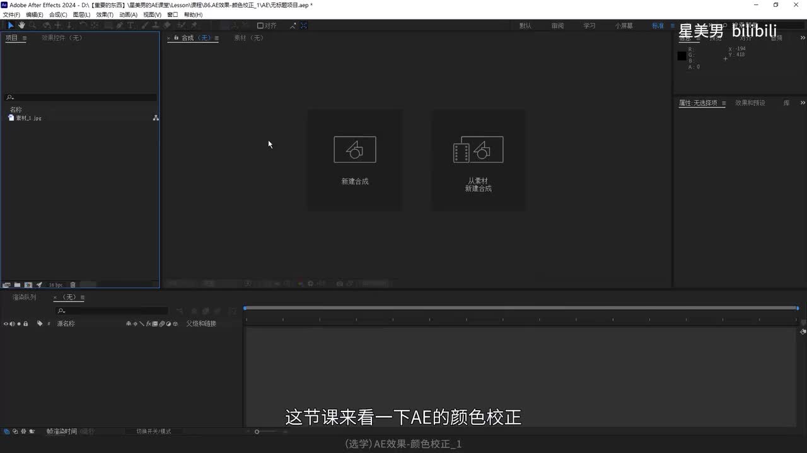Select the Puppet Pin tool
Viewport: 807px width, 453px height.
(194, 25)
